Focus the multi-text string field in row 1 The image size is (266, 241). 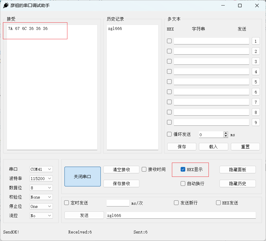pos(211,41)
